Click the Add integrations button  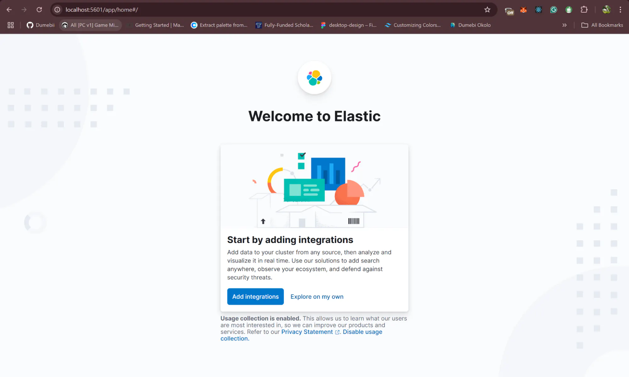255,297
